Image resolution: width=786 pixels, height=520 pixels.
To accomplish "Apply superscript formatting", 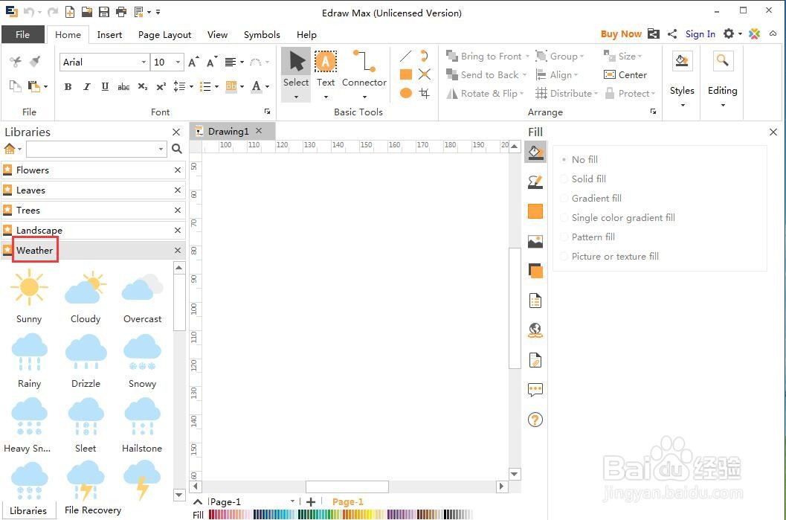I will [161, 87].
